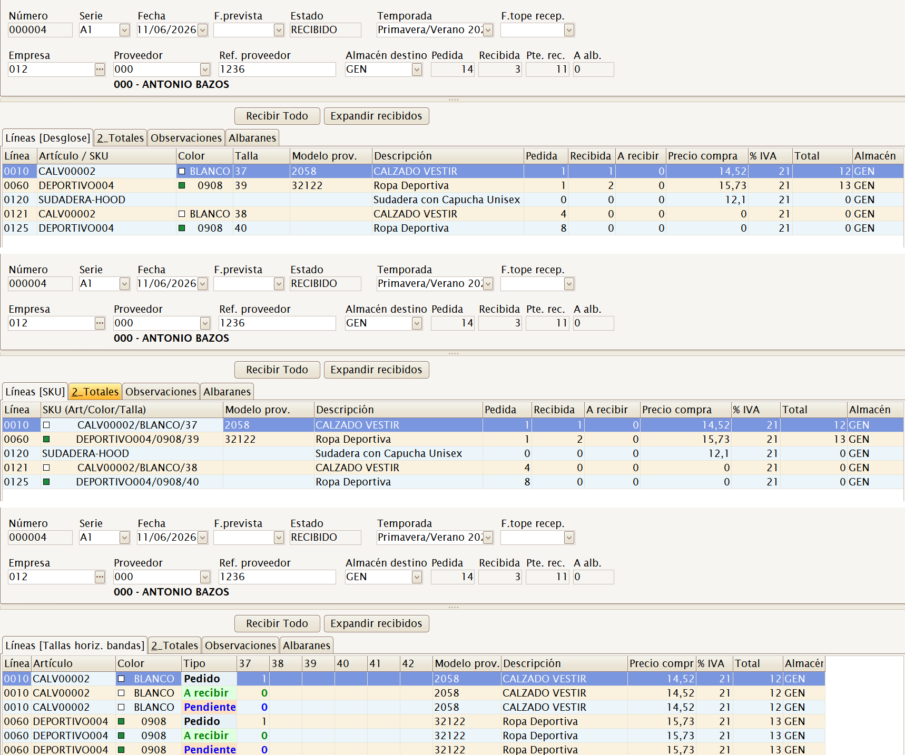
Task: Click Recibir Todo above Tallas horiz. bandas tab
Action: point(277,623)
